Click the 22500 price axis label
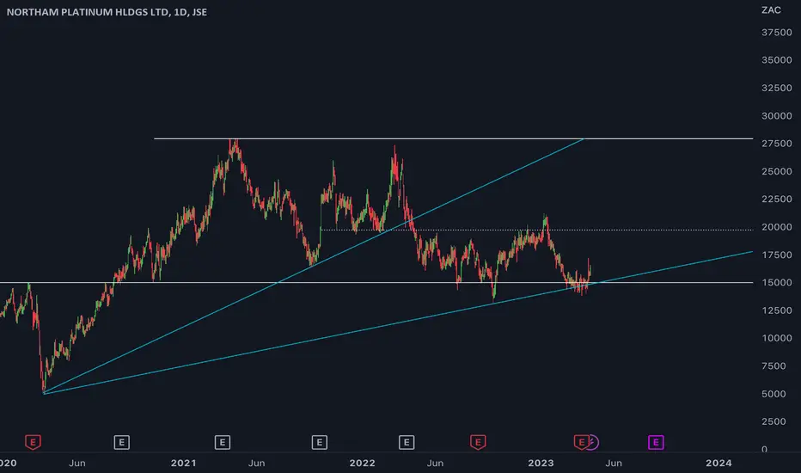The width and height of the screenshot is (801, 473). (776, 199)
